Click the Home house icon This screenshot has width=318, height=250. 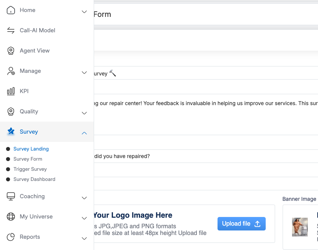(11, 10)
